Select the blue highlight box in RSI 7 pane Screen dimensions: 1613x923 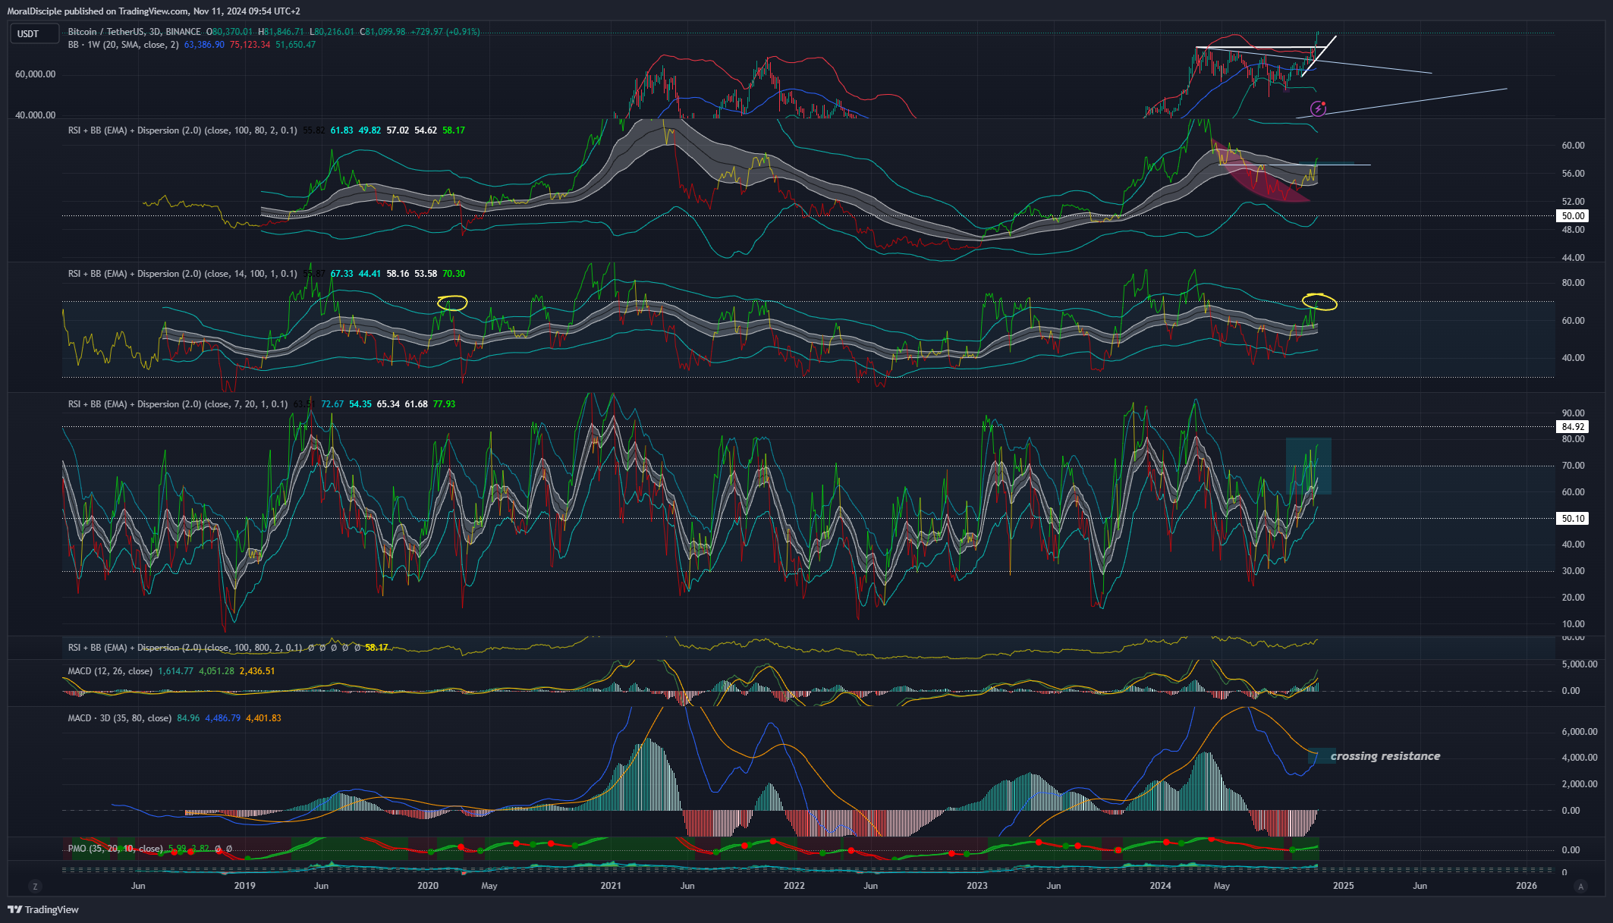click(1309, 466)
